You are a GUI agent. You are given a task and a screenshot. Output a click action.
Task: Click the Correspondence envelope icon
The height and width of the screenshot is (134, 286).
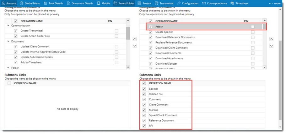[x=204, y=3]
